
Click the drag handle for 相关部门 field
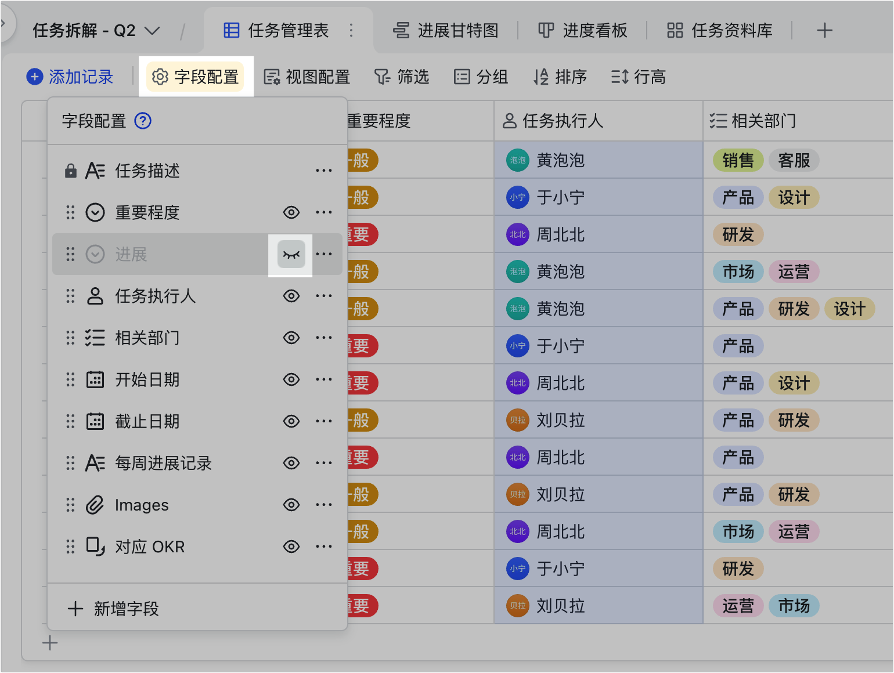(x=70, y=338)
